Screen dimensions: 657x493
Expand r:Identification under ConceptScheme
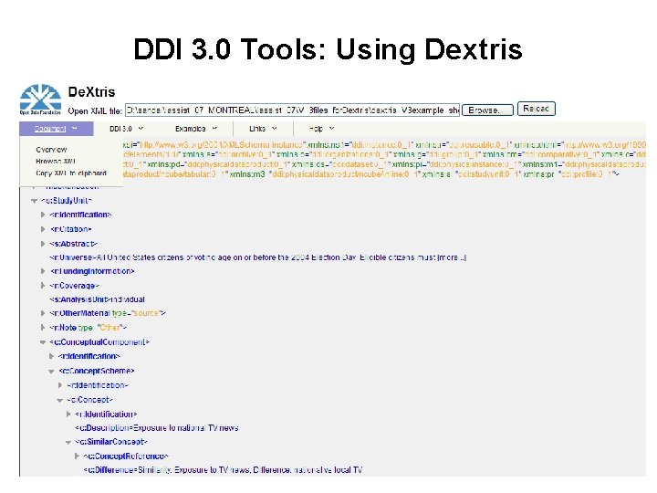[60, 385]
